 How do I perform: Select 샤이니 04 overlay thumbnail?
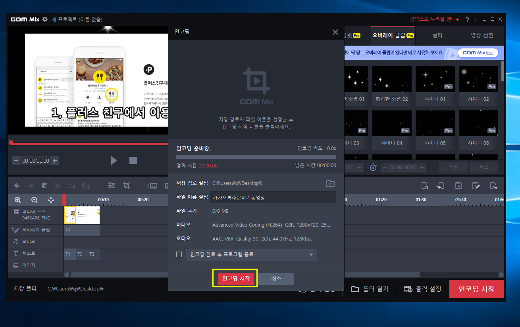(392, 123)
